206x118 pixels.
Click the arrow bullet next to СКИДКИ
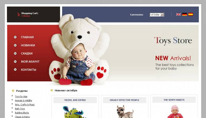[x=15, y=53]
